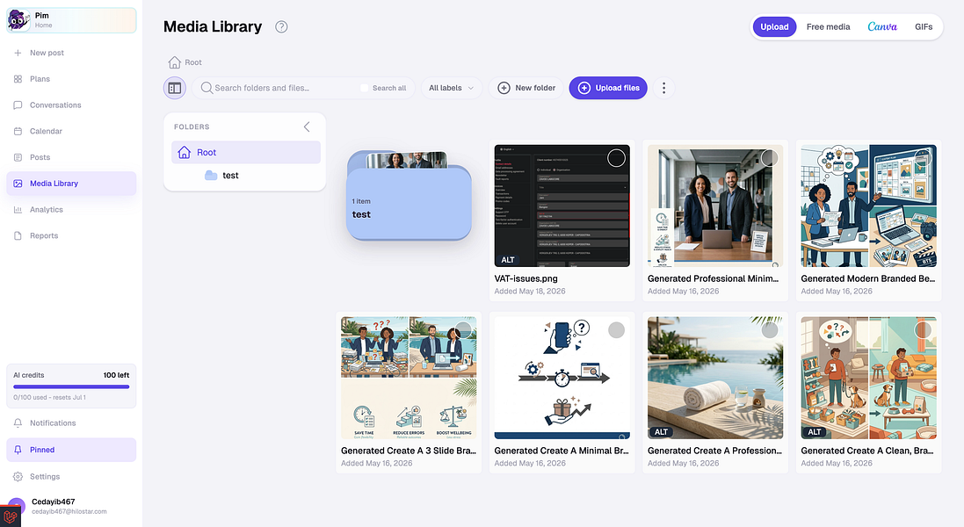The width and height of the screenshot is (964, 527).
Task: Open the Settings link
Action: click(71, 477)
